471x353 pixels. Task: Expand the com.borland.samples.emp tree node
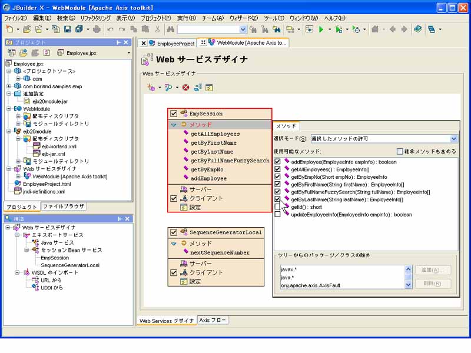pos(9,86)
